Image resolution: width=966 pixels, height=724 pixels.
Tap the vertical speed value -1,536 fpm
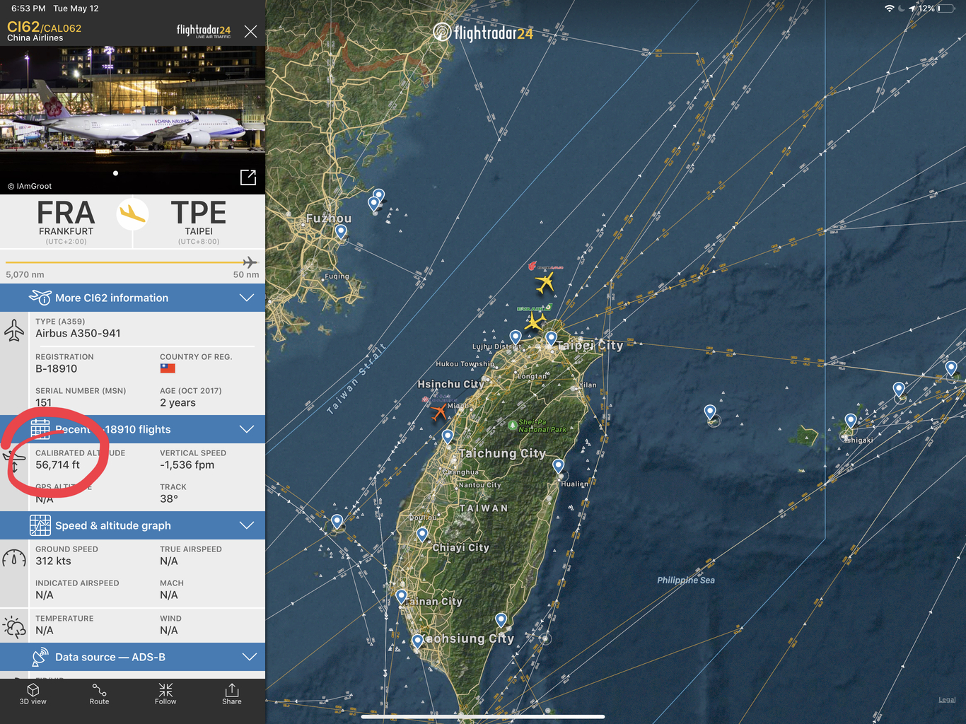click(x=187, y=465)
